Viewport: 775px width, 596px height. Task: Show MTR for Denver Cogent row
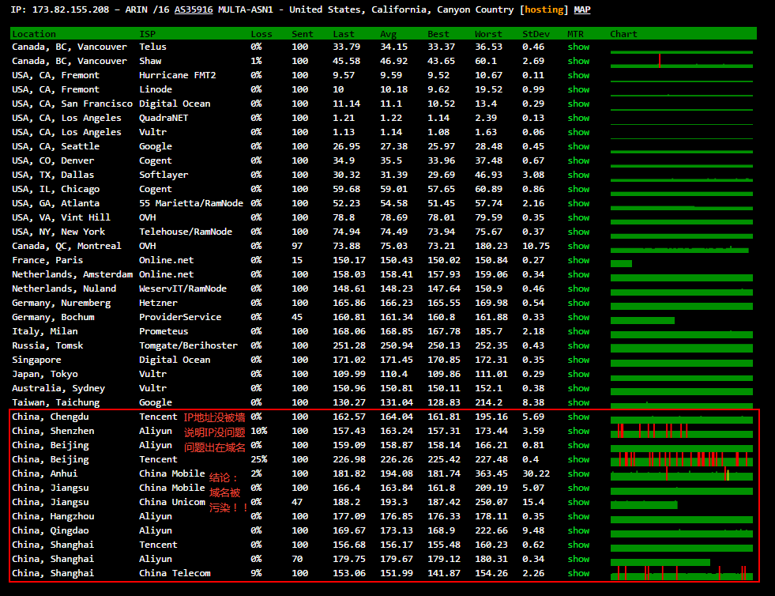pyautogui.click(x=578, y=160)
